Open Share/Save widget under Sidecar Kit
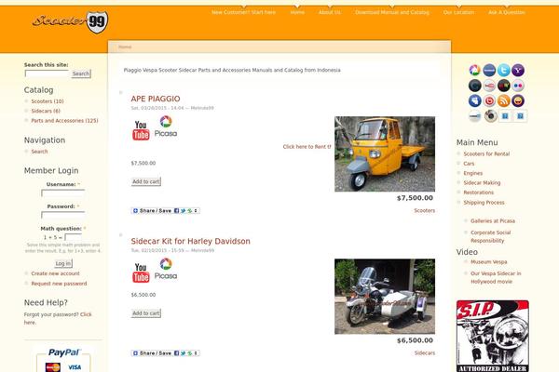The height and width of the screenshot is (372, 559). point(166,353)
